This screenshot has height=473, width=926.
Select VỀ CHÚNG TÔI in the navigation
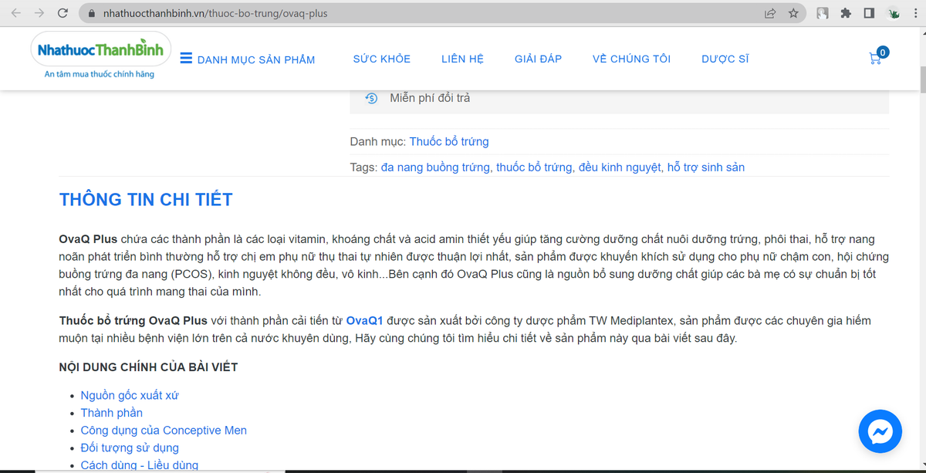click(x=631, y=59)
